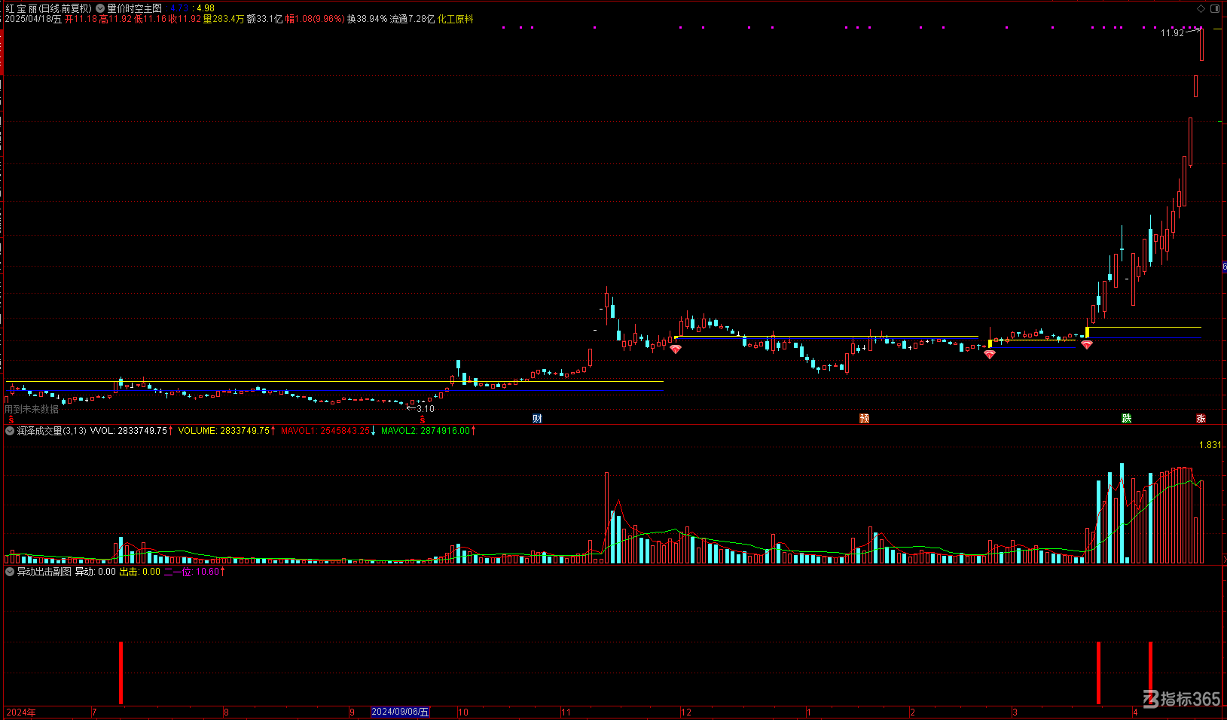1227x720 pixels.
Task: Click month 8 on the time axis
Action: click(x=226, y=712)
